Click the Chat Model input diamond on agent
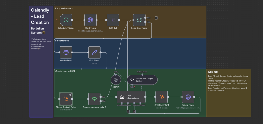Screen dimensions: 263x124 [122, 103]
